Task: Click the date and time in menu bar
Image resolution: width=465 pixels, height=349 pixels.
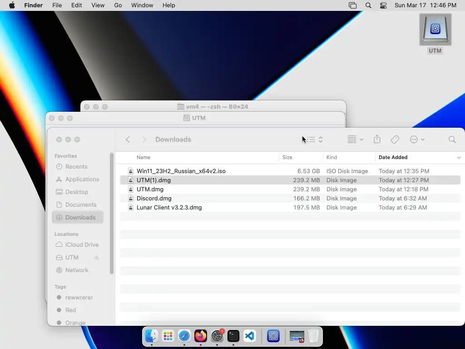Action: (425, 5)
